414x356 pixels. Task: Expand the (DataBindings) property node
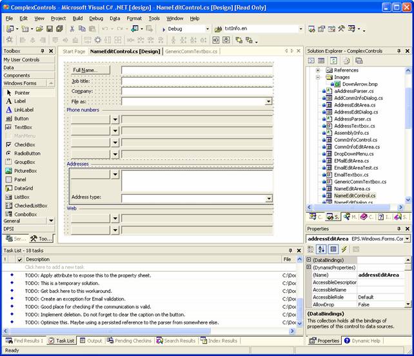tap(309, 259)
